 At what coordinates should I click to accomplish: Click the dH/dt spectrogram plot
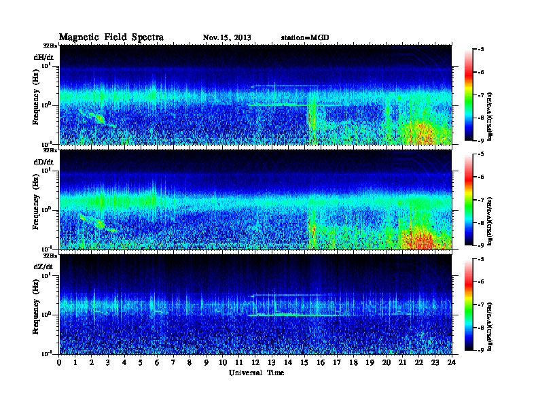tap(255, 94)
